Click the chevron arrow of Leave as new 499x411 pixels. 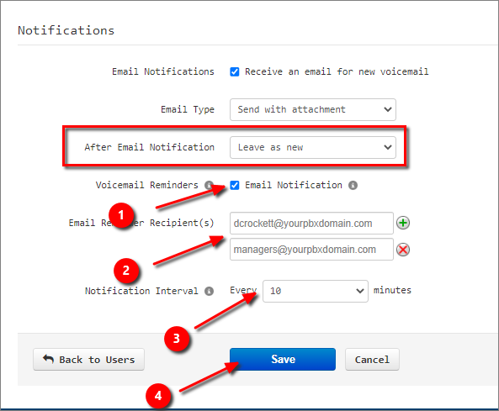[x=388, y=147]
